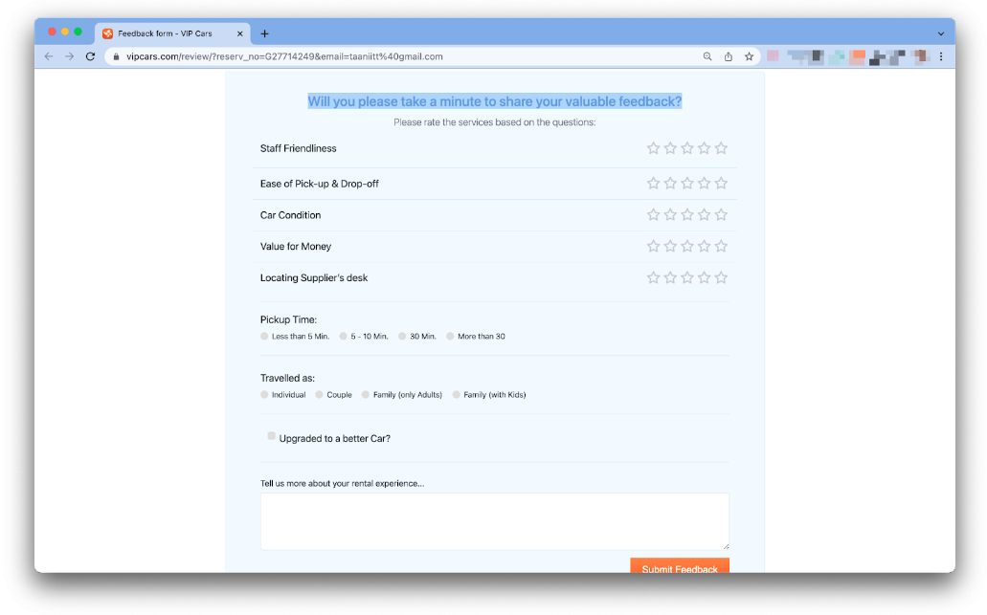Select Couple under Travelled as

tap(319, 395)
